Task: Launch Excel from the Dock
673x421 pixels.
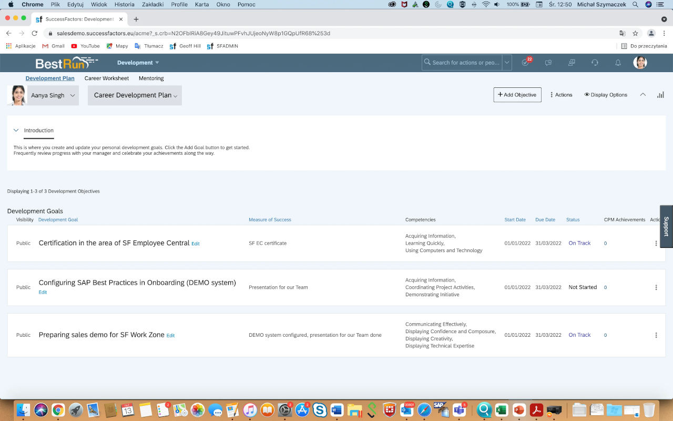Action: [x=501, y=410]
